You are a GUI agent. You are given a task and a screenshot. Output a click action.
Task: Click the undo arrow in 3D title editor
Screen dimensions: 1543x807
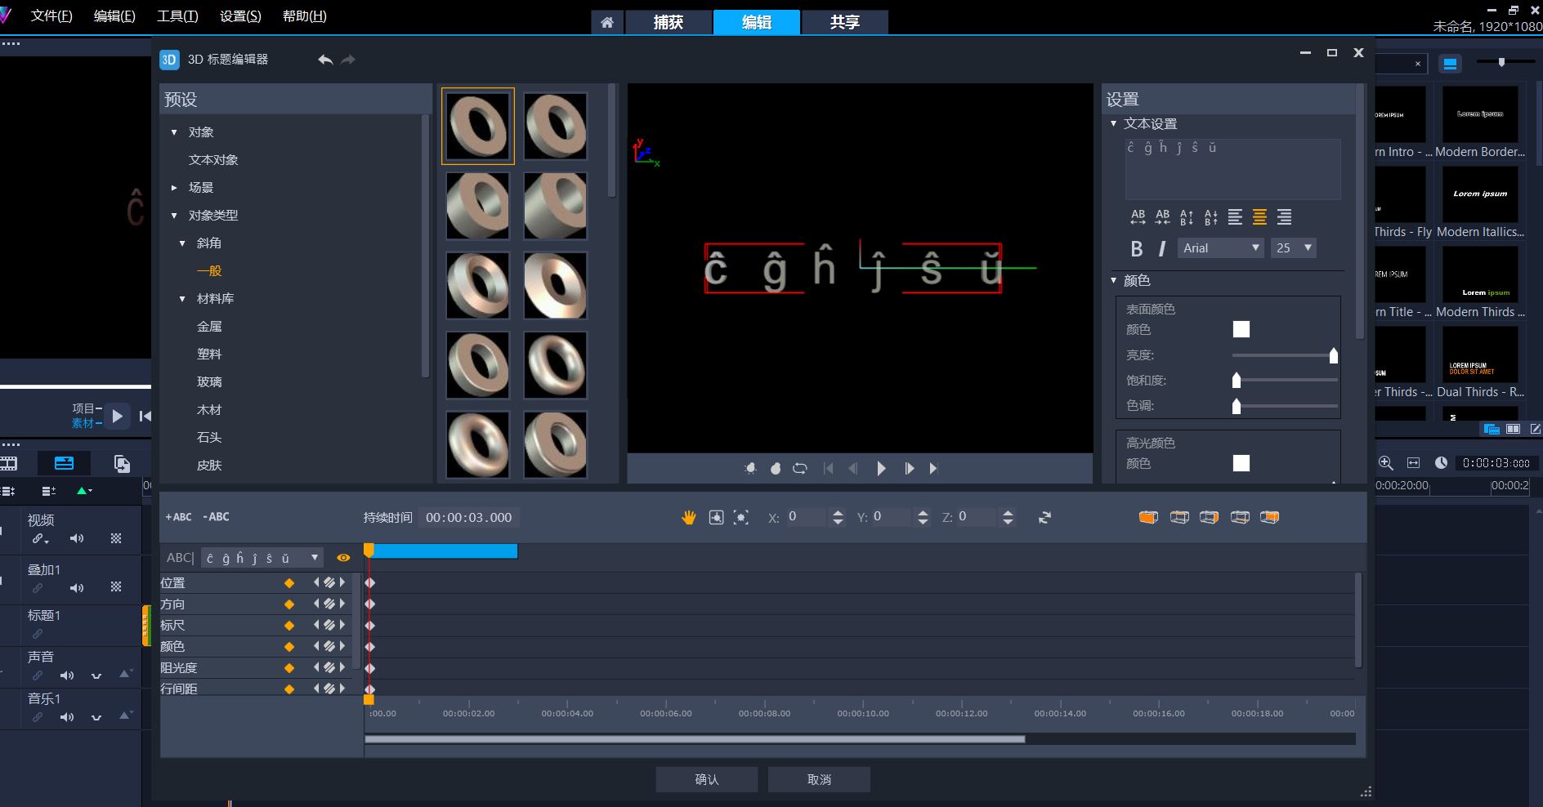coord(325,60)
